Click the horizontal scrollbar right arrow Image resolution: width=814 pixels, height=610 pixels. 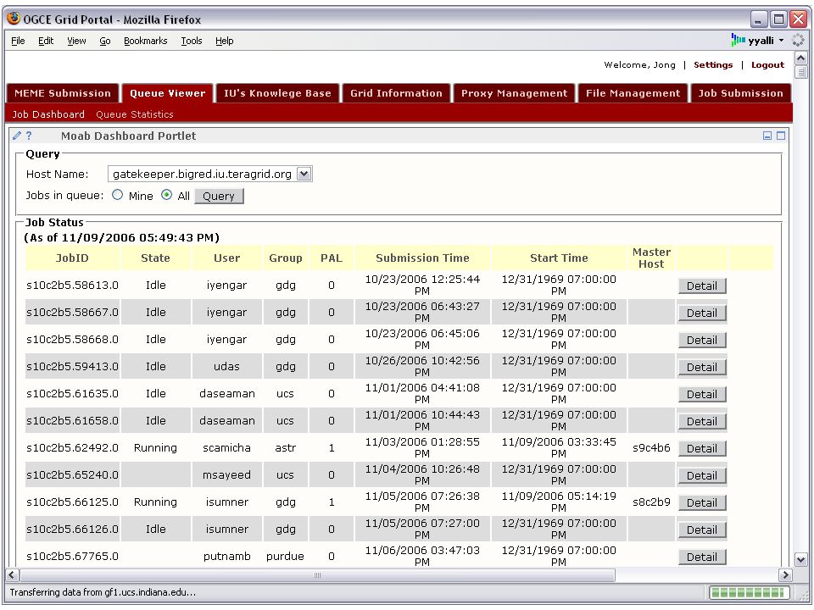pos(786,574)
